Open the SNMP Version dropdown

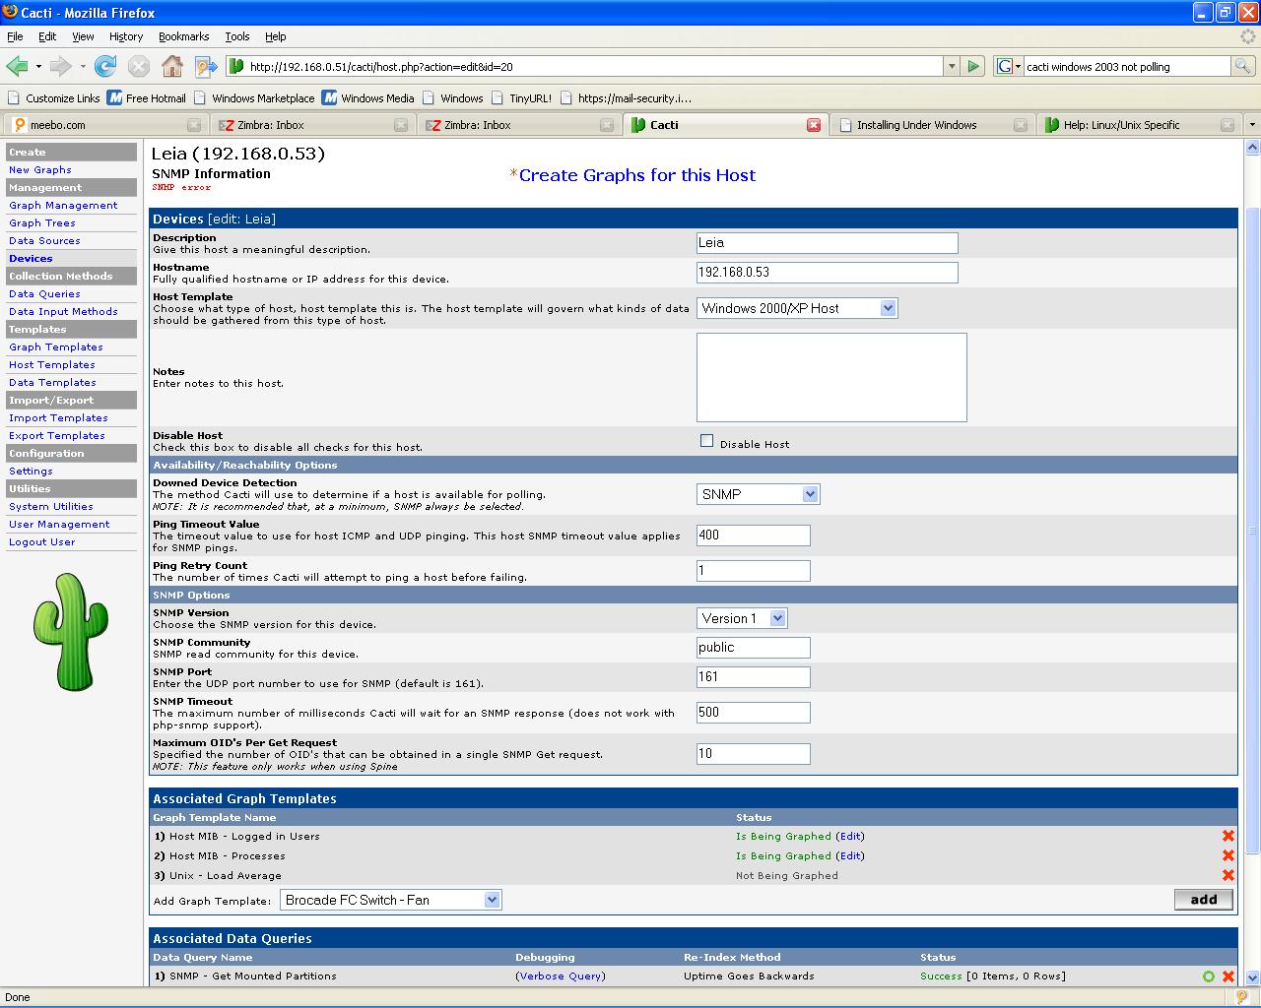coord(742,618)
